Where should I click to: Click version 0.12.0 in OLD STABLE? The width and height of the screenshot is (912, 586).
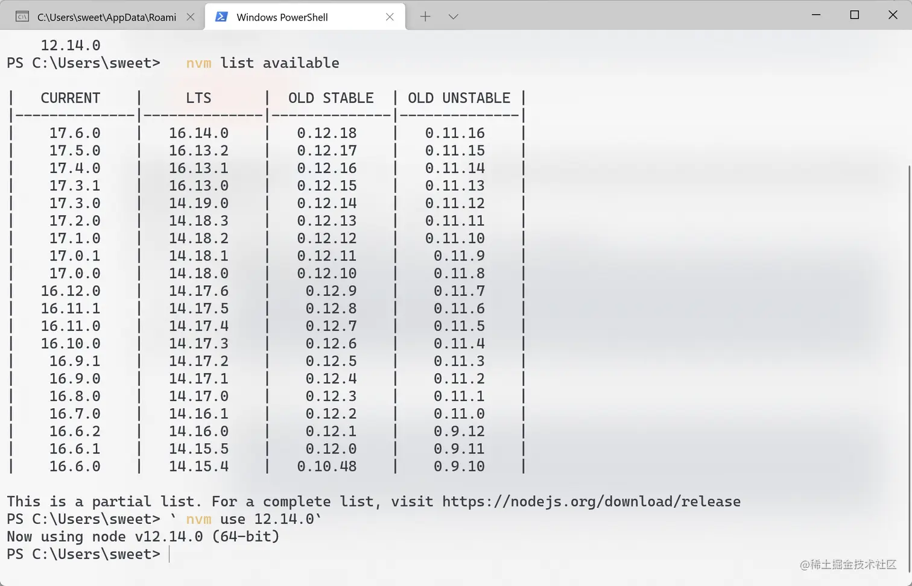coord(331,449)
